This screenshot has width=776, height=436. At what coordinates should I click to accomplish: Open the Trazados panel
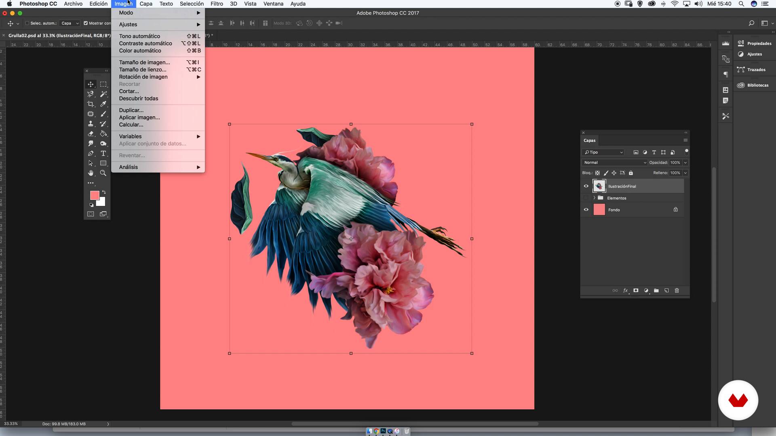pyautogui.click(x=751, y=70)
